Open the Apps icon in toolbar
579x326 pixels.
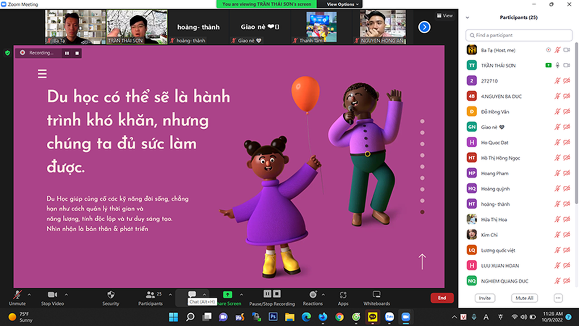343,295
